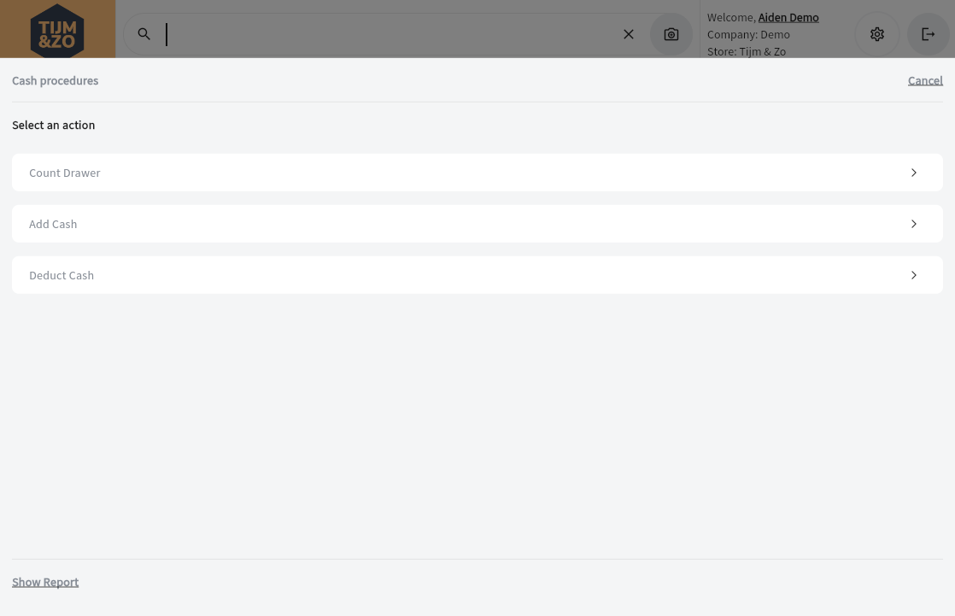Expand Deduct Cash using its chevron arrow
The image size is (955, 616).
tap(914, 275)
